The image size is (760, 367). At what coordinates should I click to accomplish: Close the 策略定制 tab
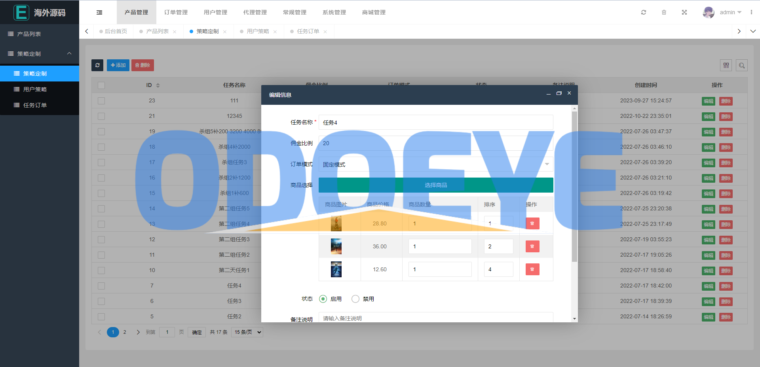pyautogui.click(x=225, y=32)
